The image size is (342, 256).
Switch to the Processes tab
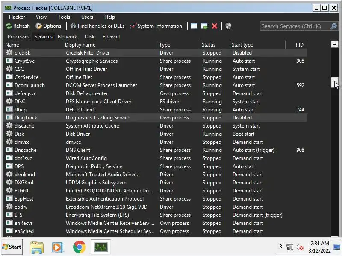18,37
